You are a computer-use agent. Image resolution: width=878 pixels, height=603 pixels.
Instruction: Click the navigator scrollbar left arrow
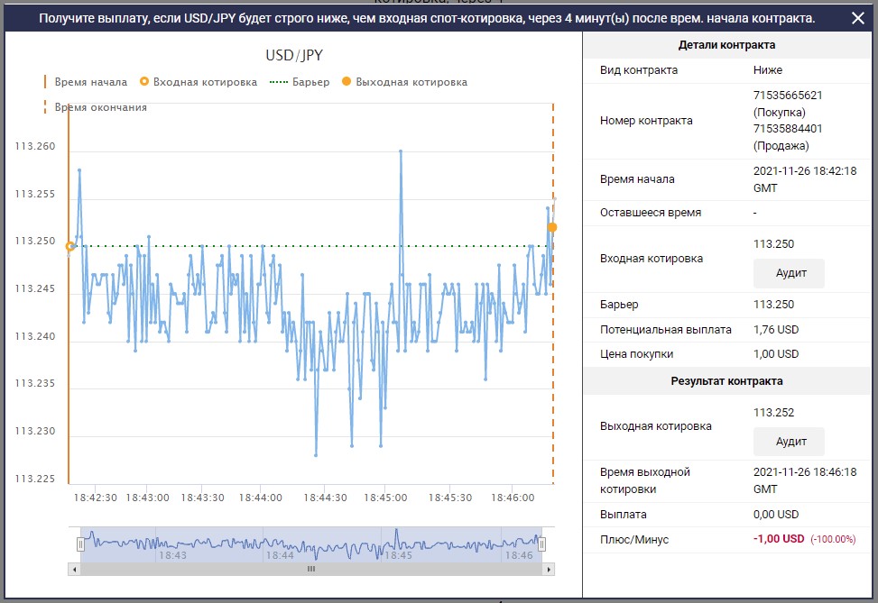(75, 570)
